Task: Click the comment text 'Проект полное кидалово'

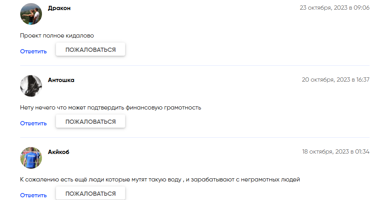Action: [57, 36]
